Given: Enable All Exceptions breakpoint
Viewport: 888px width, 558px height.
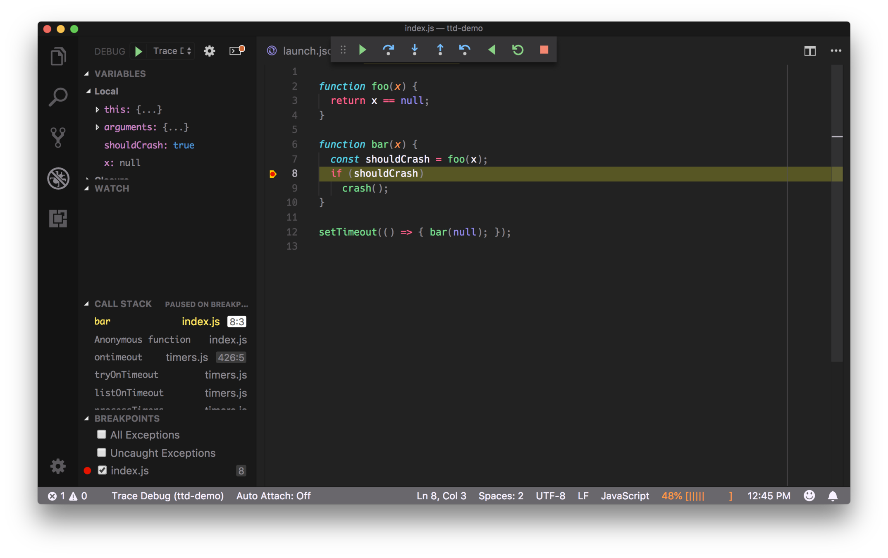Looking at the screenshot, I should pyautogui.click(x=102, y=434).
